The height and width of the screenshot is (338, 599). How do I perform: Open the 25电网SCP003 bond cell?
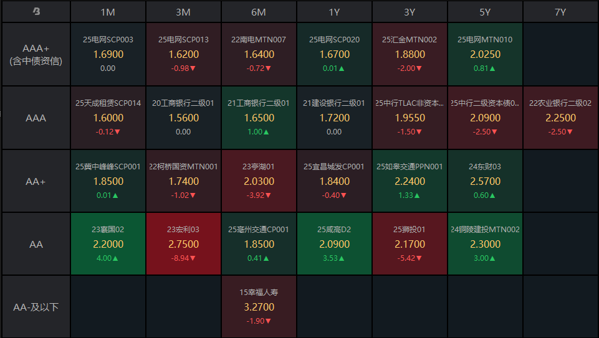(108, 54)
